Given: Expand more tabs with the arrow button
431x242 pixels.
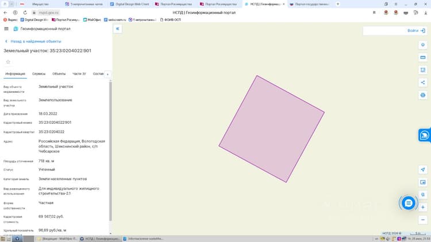Looking at the screenshot, I should tap(108, 74).
